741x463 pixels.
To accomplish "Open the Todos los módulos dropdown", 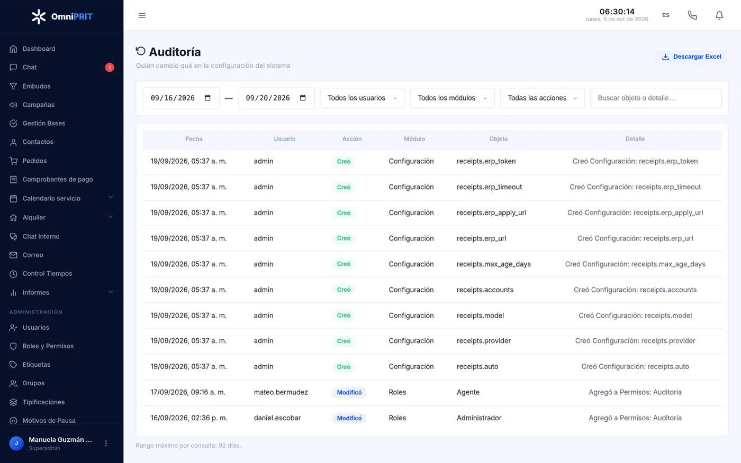I will click(453, 98).
